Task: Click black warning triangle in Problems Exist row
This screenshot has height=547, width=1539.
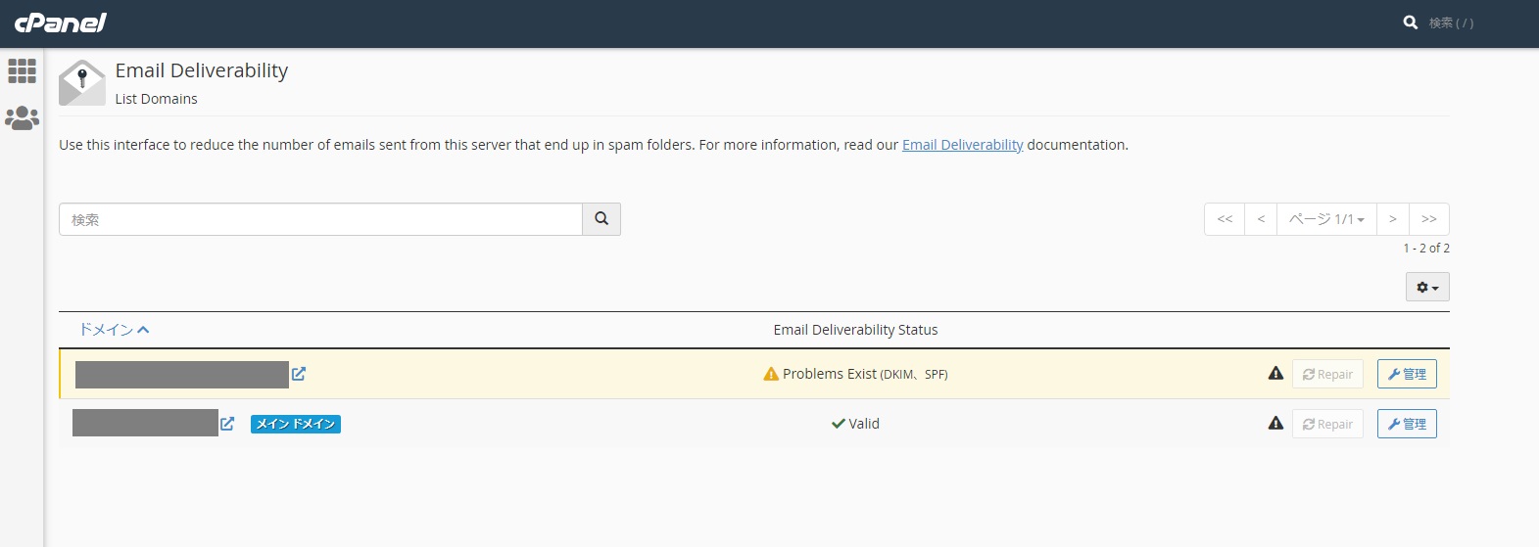Action: (x=1275, y=373)
